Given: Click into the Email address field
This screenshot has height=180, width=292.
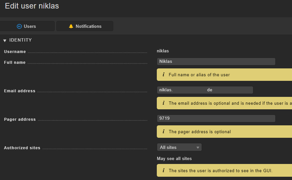Looking at the screenshot, I should [x=205, y=90].
